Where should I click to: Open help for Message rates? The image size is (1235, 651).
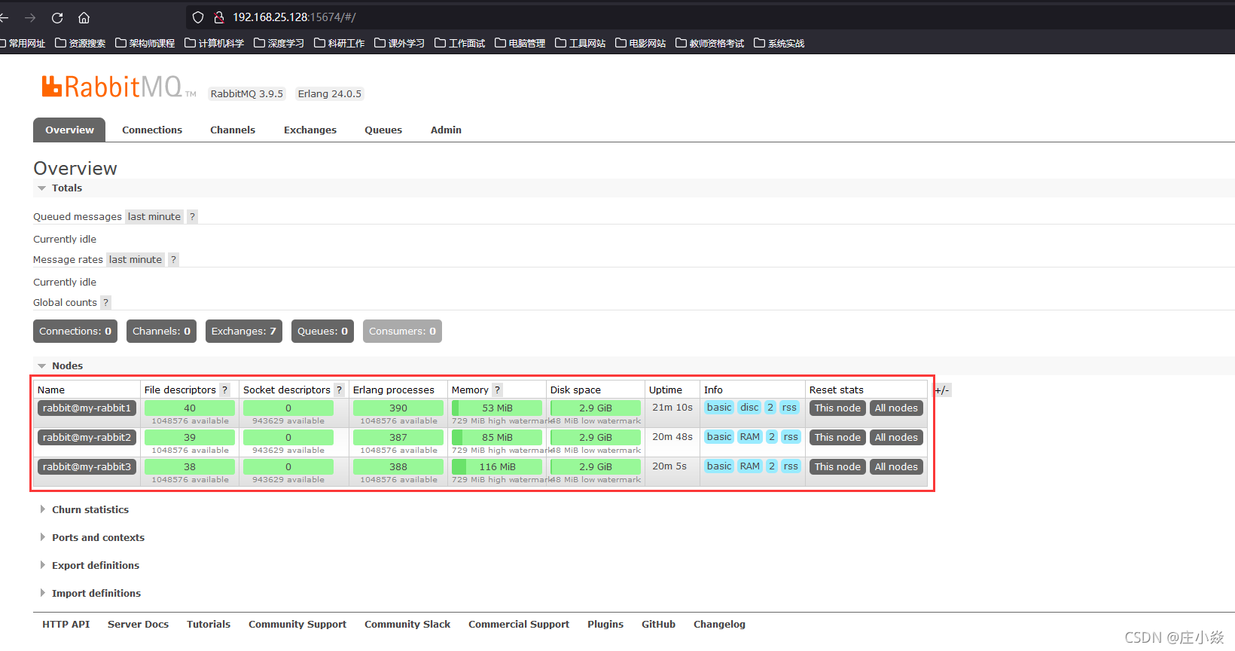pos(173,260)
